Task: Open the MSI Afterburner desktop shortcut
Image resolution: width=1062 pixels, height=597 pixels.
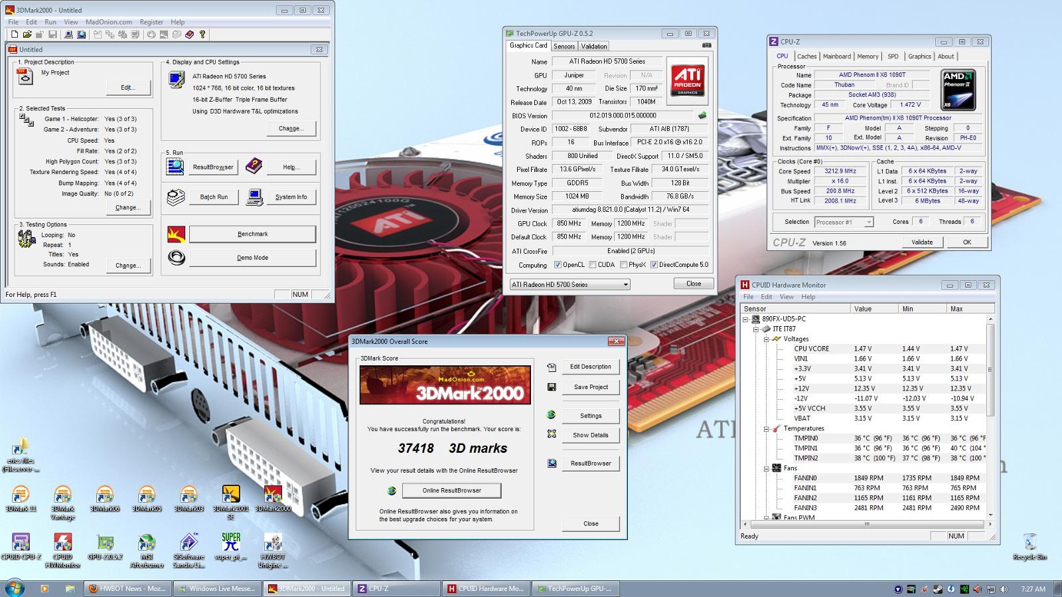Action: pos(147,551)
